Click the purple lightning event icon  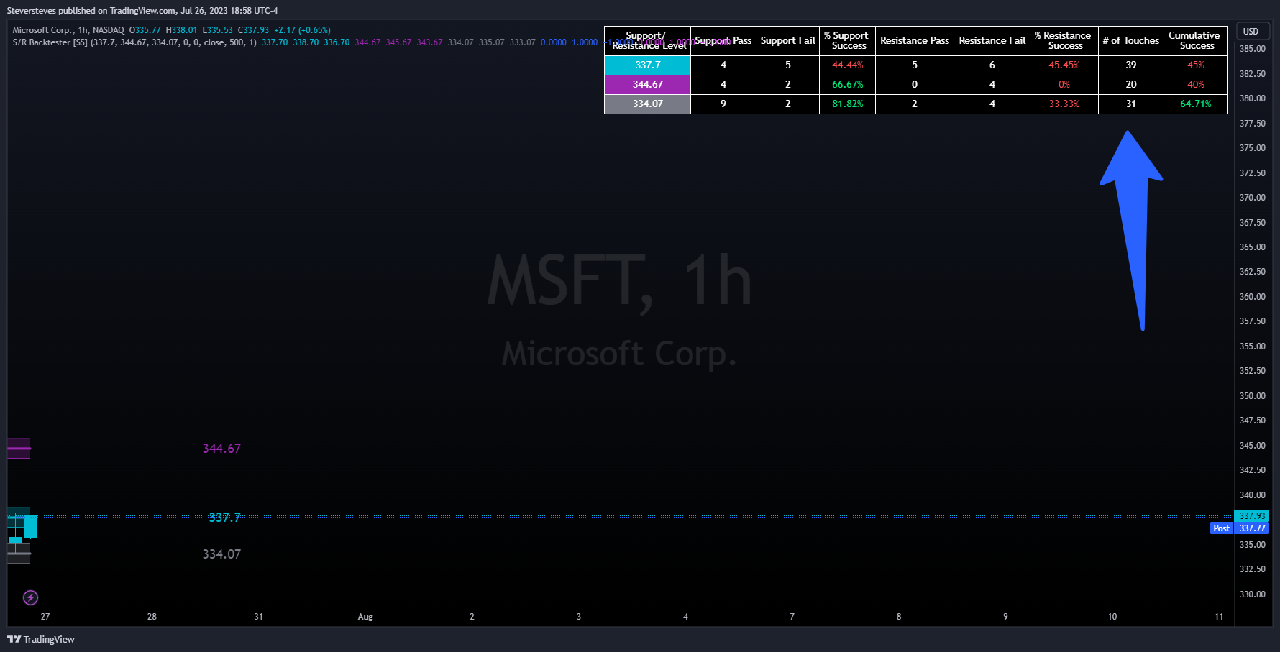30,597
